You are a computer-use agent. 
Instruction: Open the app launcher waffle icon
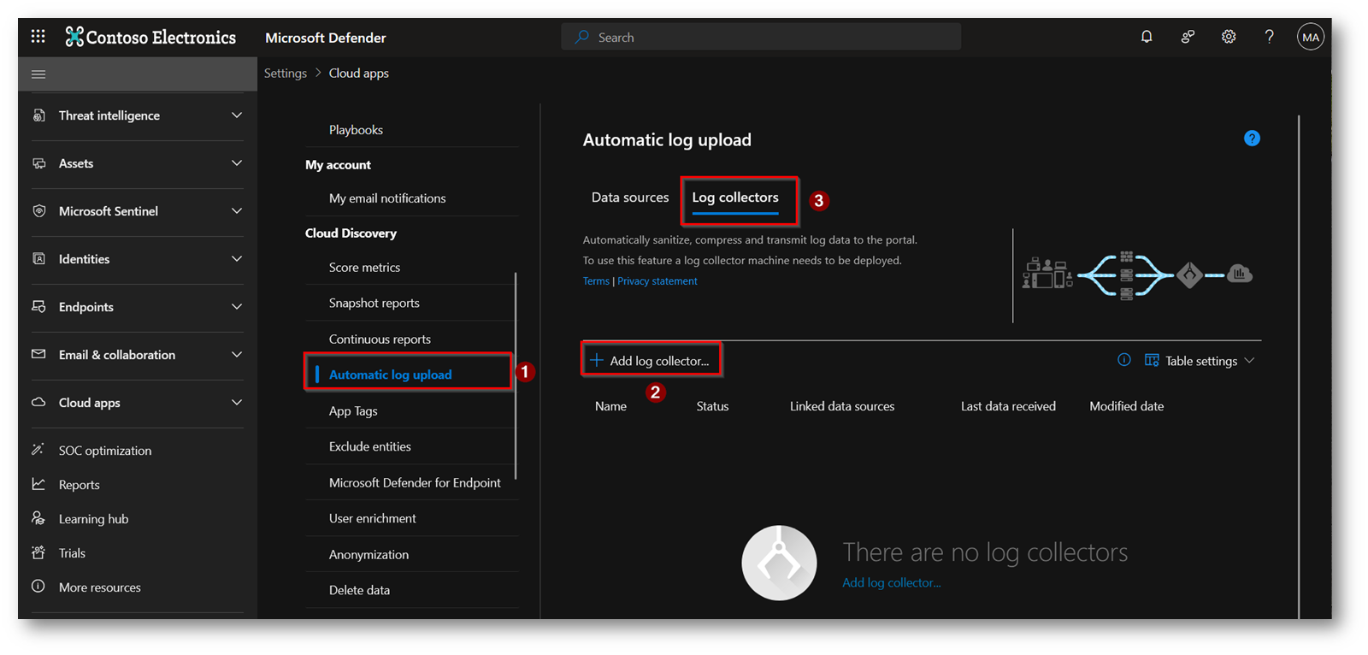pyautogui.click(x=38, y=37)
